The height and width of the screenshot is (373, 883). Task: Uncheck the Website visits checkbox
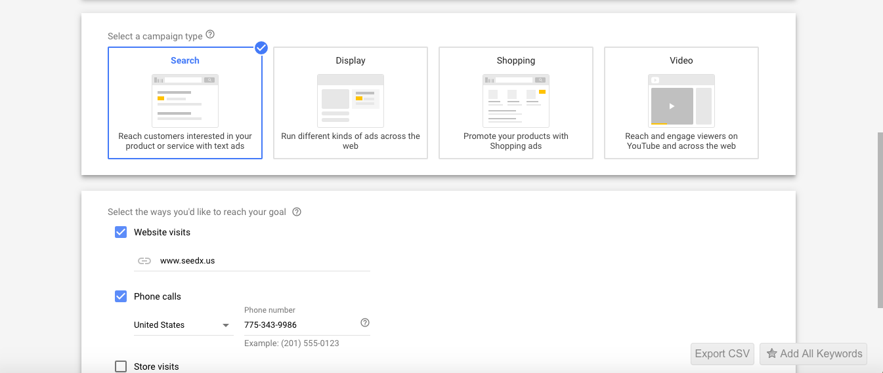click(x=121, y=232)
